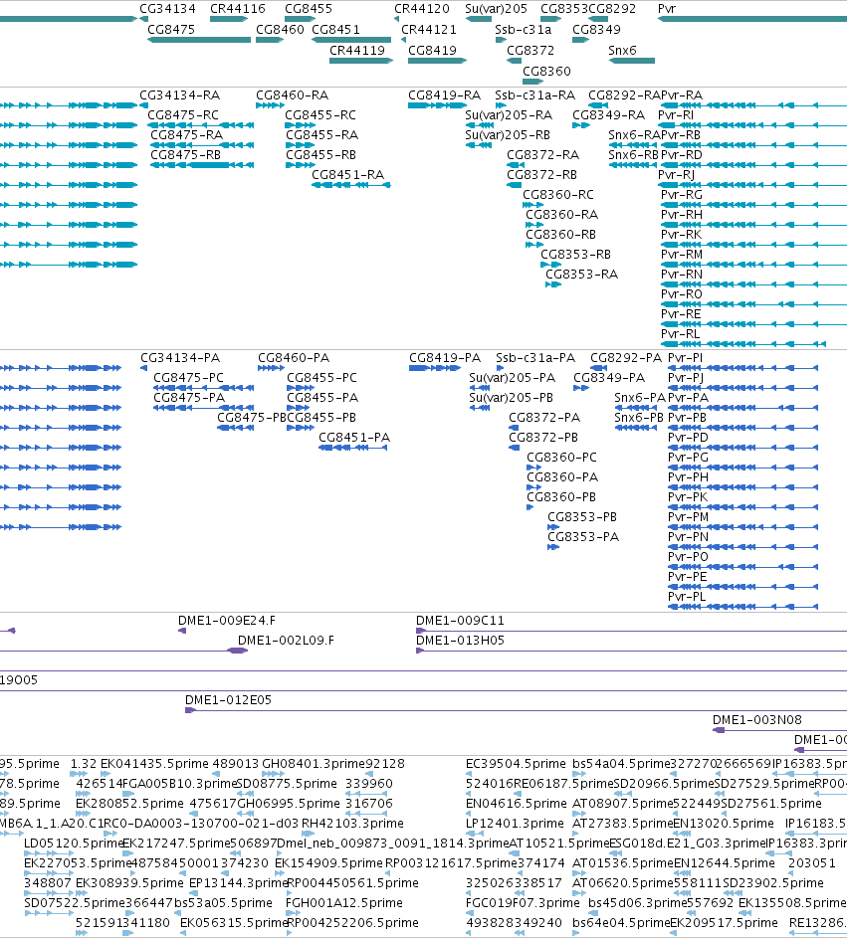Select transcript Su(var)205-RB
847x938 pixels.
pyautogui.click(x=508, y=134)
